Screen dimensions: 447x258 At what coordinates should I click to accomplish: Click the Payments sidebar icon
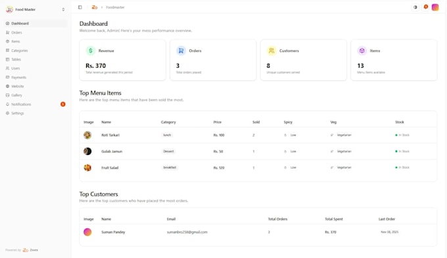tap(8, 77)
